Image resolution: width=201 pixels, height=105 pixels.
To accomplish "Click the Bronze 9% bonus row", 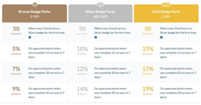I will pos(35,93).
